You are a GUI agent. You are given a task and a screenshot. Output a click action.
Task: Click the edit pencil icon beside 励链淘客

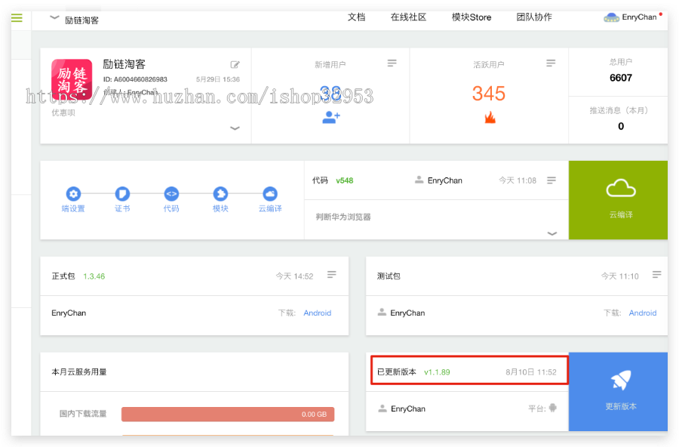(x=235, y=65)
